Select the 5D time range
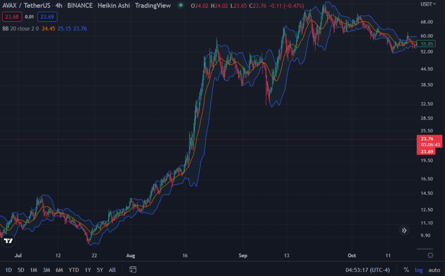 (21, 270)
